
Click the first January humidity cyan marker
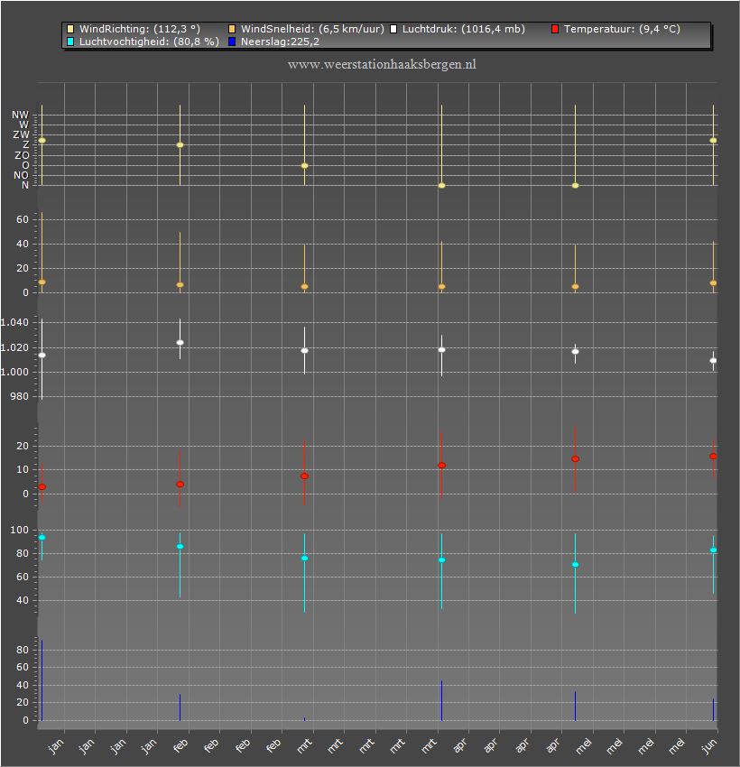tap(42, 538)
